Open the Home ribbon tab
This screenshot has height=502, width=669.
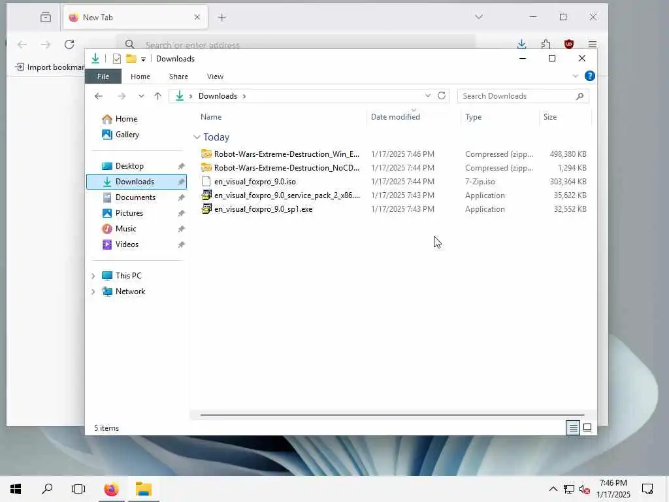140,76
